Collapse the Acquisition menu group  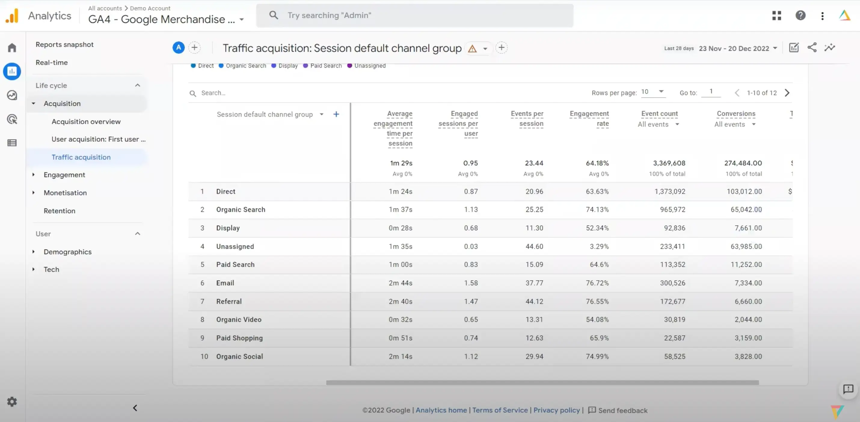pyautogui.click(x=33, y=103)
